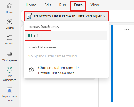Click the 'Spark DataFrames' section header

(42, 47)
